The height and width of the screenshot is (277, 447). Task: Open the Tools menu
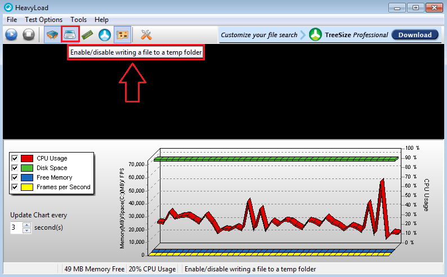79,20
